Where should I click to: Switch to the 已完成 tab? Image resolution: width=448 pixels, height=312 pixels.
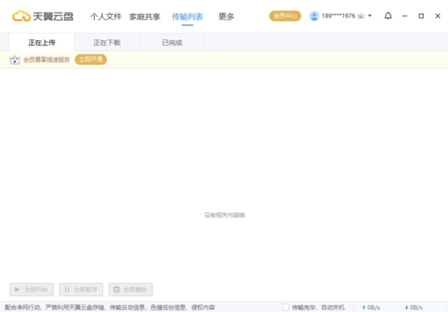coord(172,42)
